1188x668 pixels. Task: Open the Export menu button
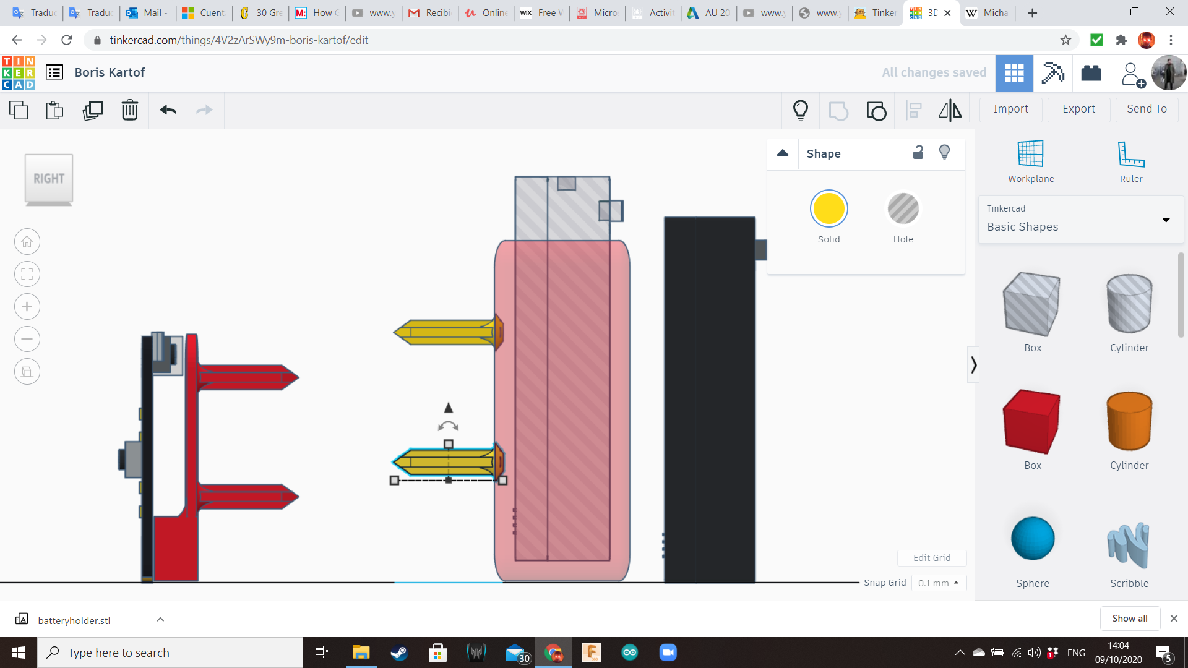[1078, 109]
